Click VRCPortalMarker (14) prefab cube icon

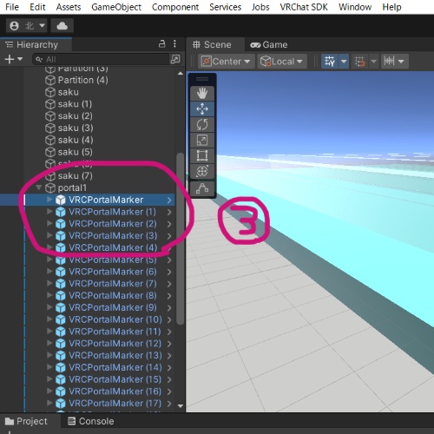tap(60, 368)
